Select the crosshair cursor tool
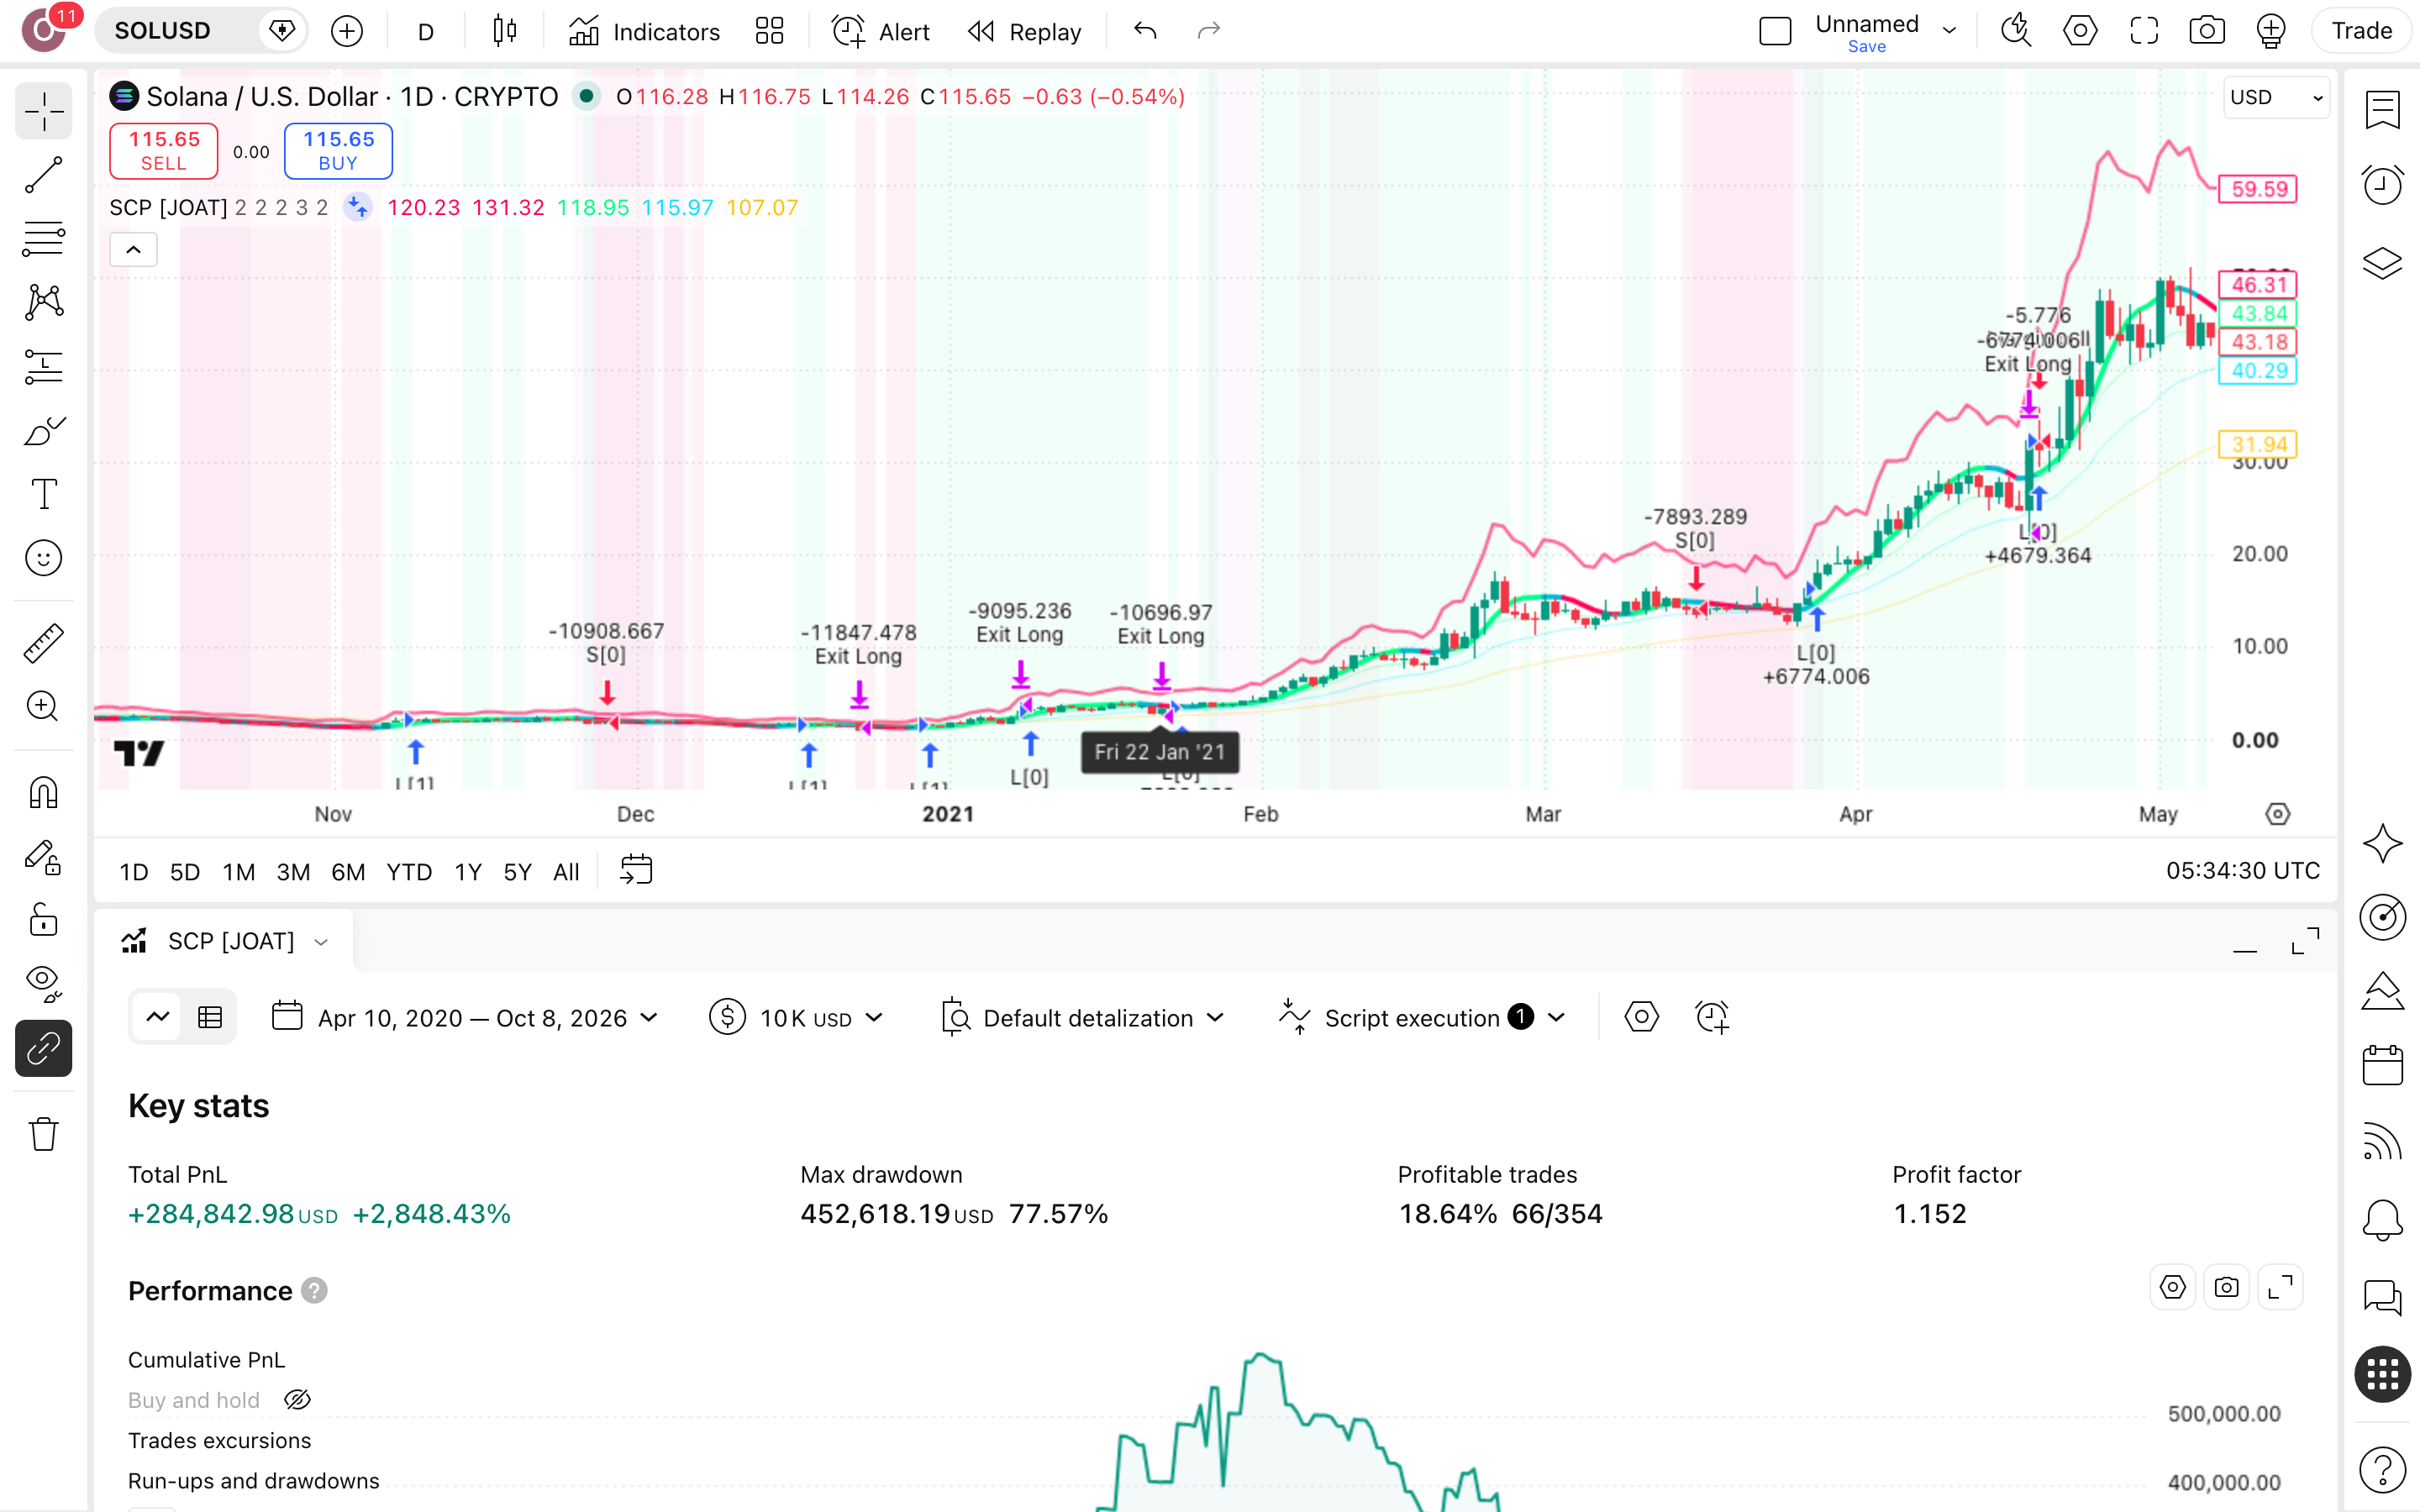The height and width of the screenshot is (1512, 2420). click(44, 111)
